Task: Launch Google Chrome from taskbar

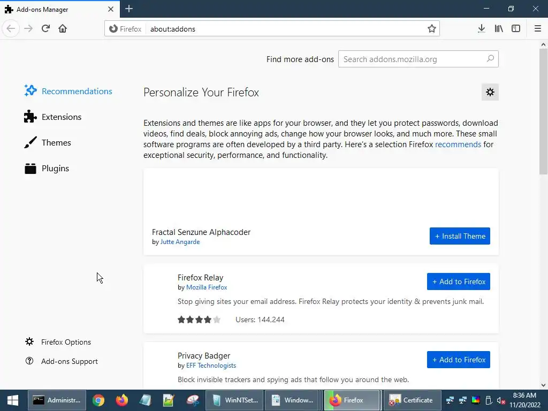Action: 98,400
